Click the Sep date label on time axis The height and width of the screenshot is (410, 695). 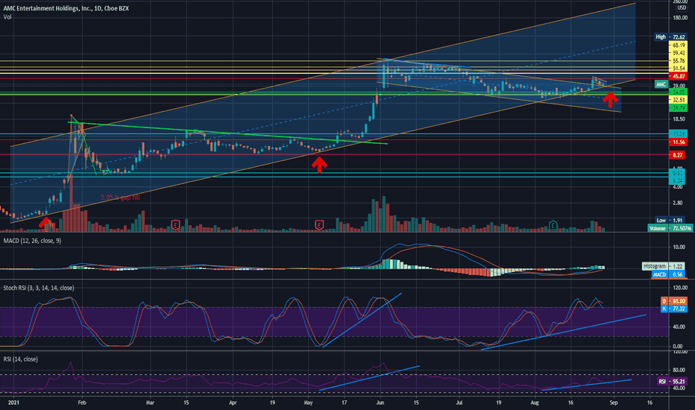point(614,403)
